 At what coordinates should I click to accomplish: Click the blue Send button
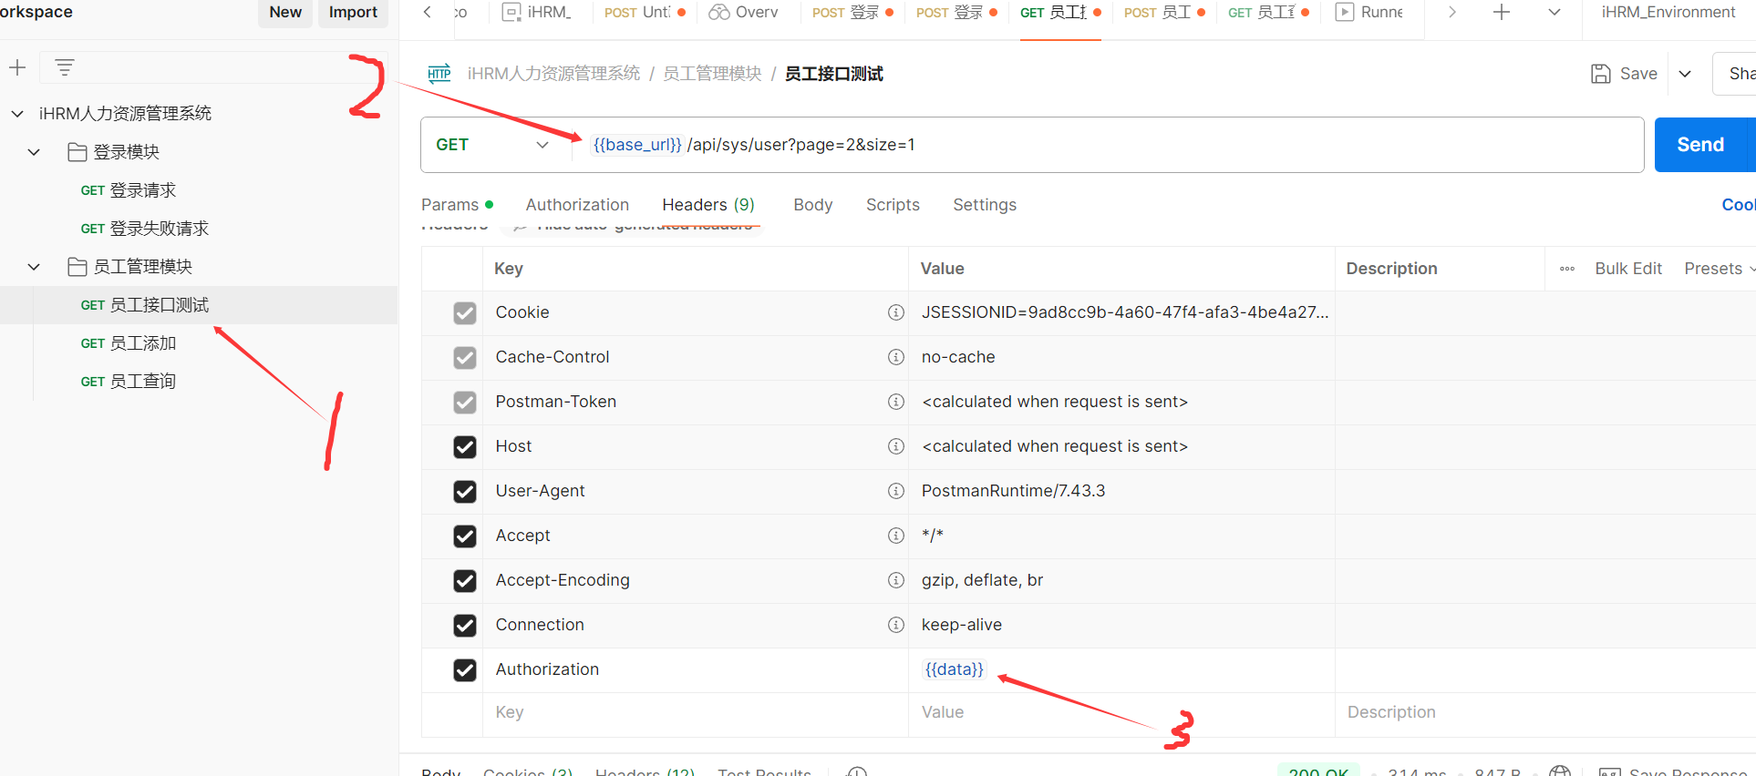click(1700, 145)
